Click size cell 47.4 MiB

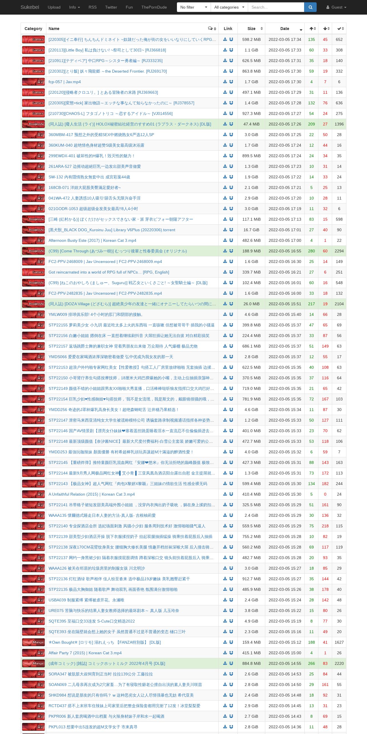pyautogui.click(x=252, y=124)
